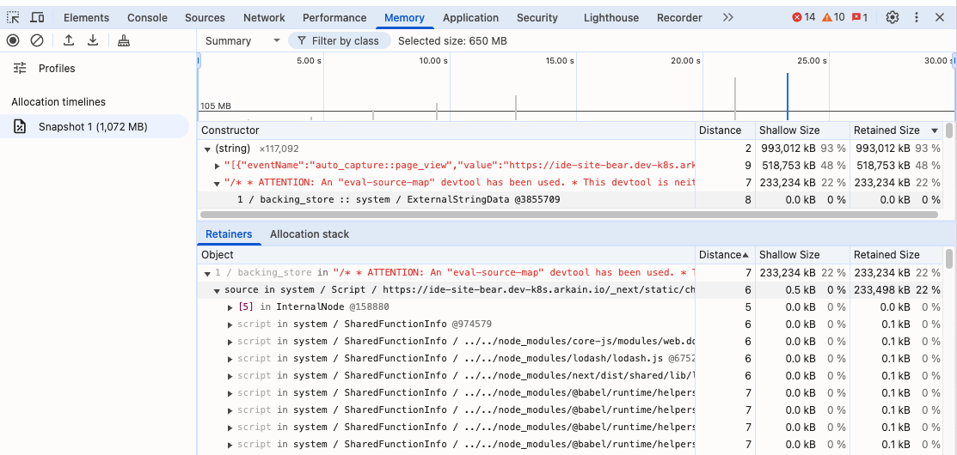957x455 pixels.
Task: Switch to the Sources tab
Action: 205,18
